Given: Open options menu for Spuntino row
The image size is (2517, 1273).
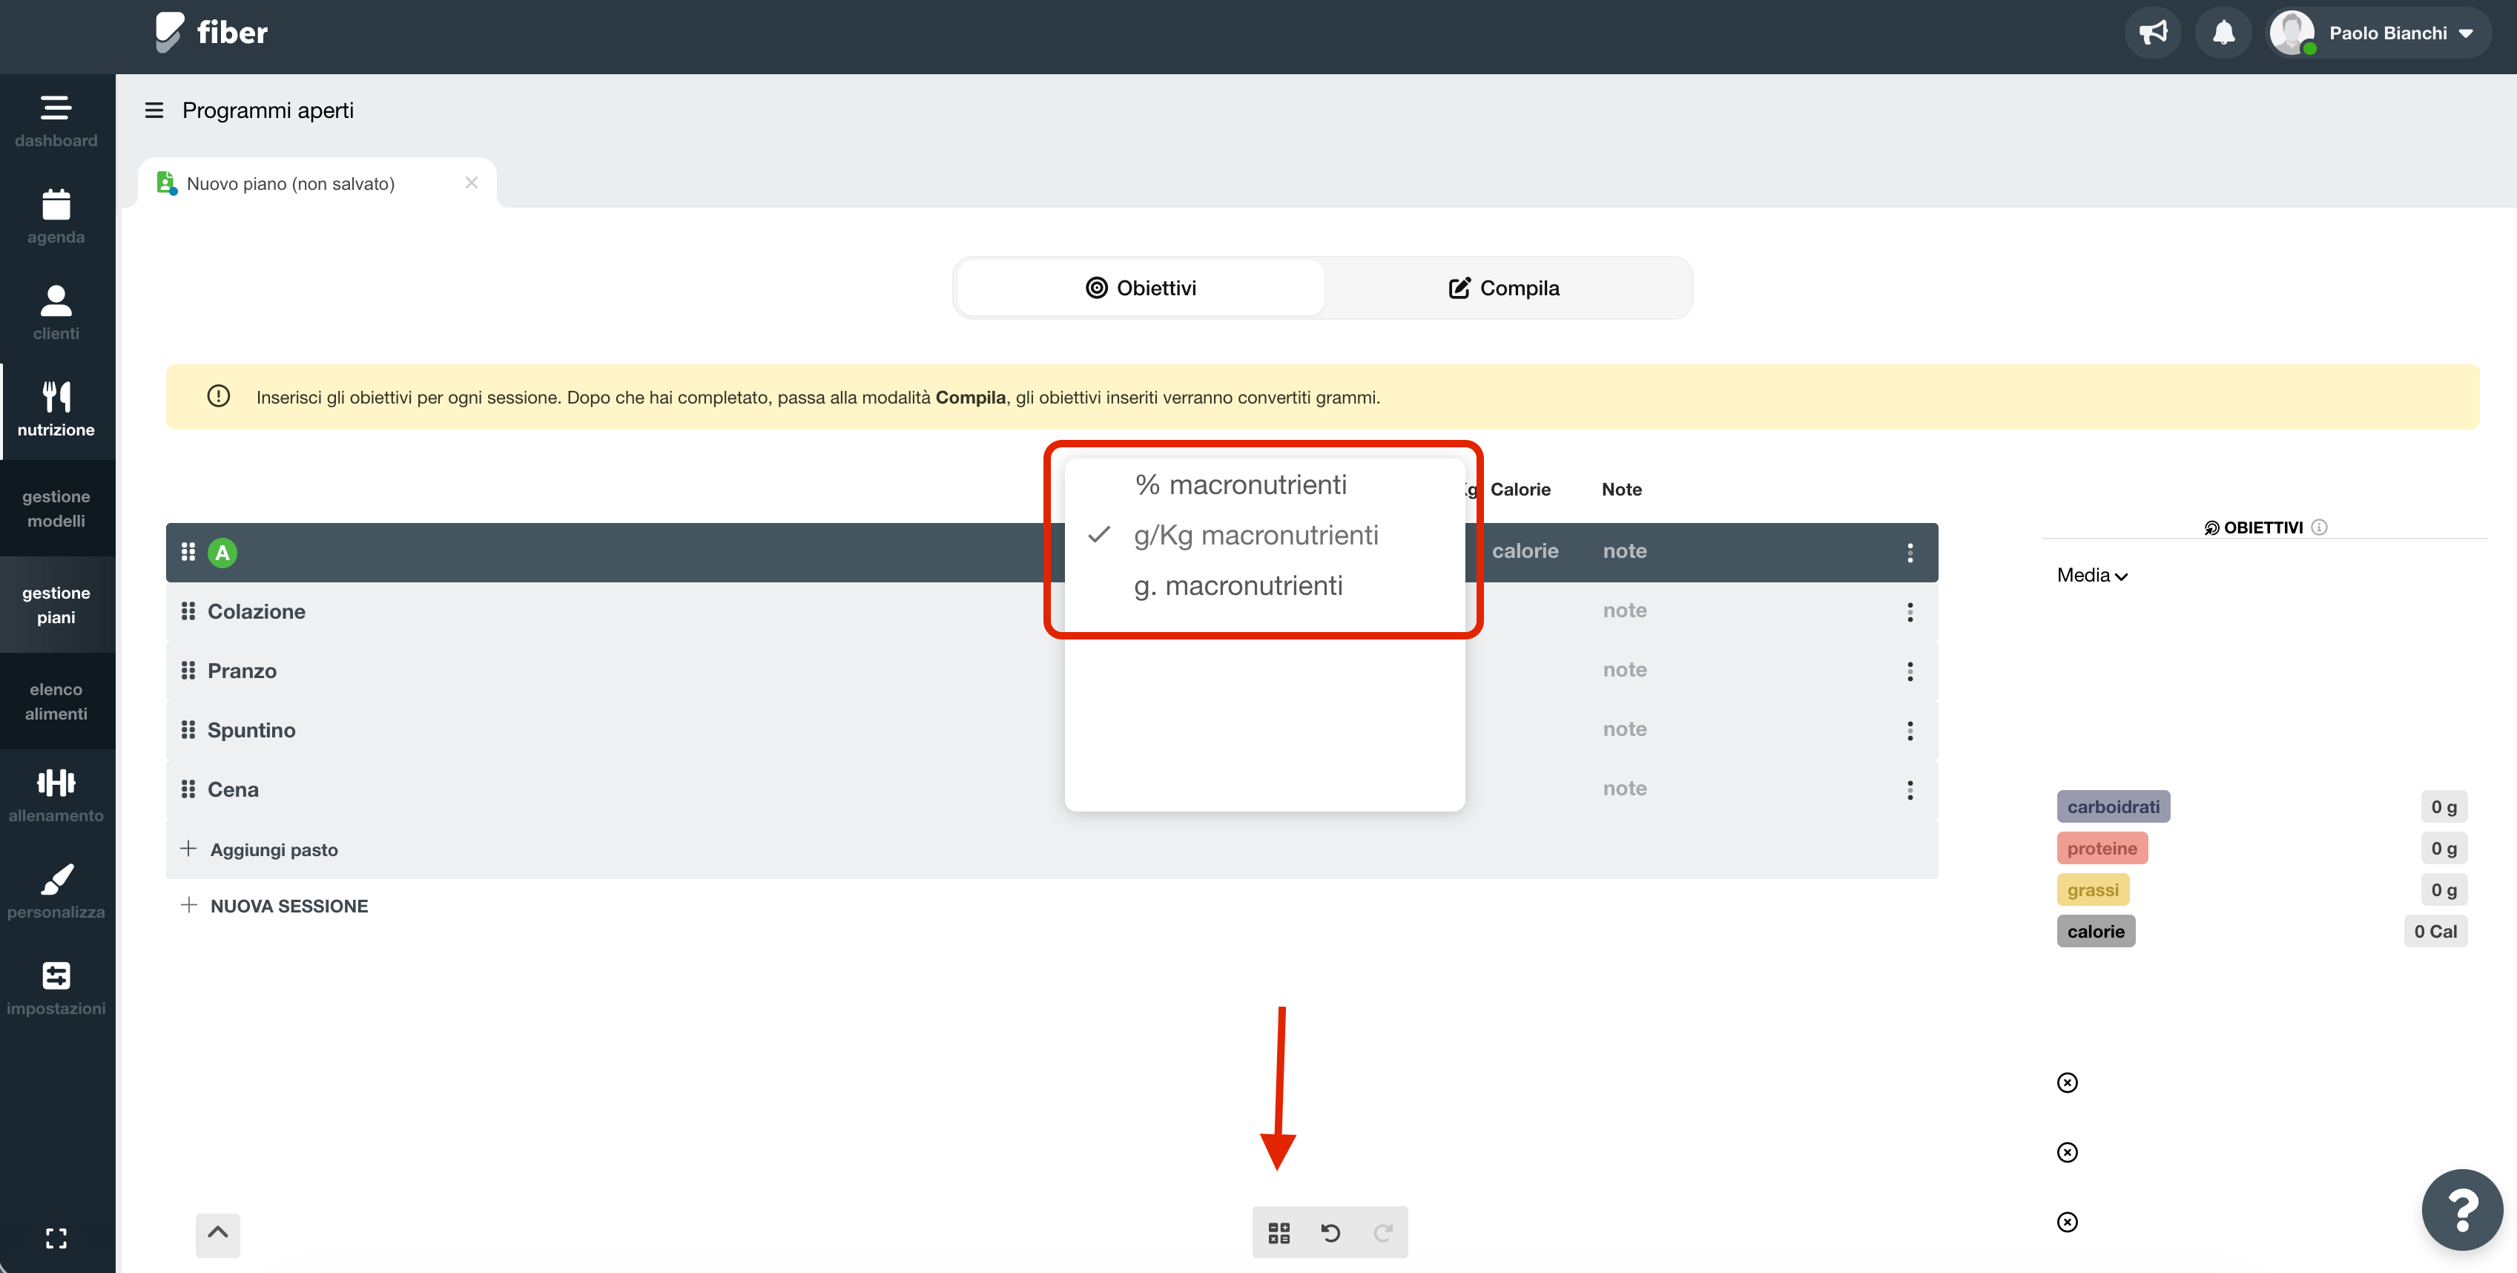Looking at the screenshot, I should [x=1910, y=731].
